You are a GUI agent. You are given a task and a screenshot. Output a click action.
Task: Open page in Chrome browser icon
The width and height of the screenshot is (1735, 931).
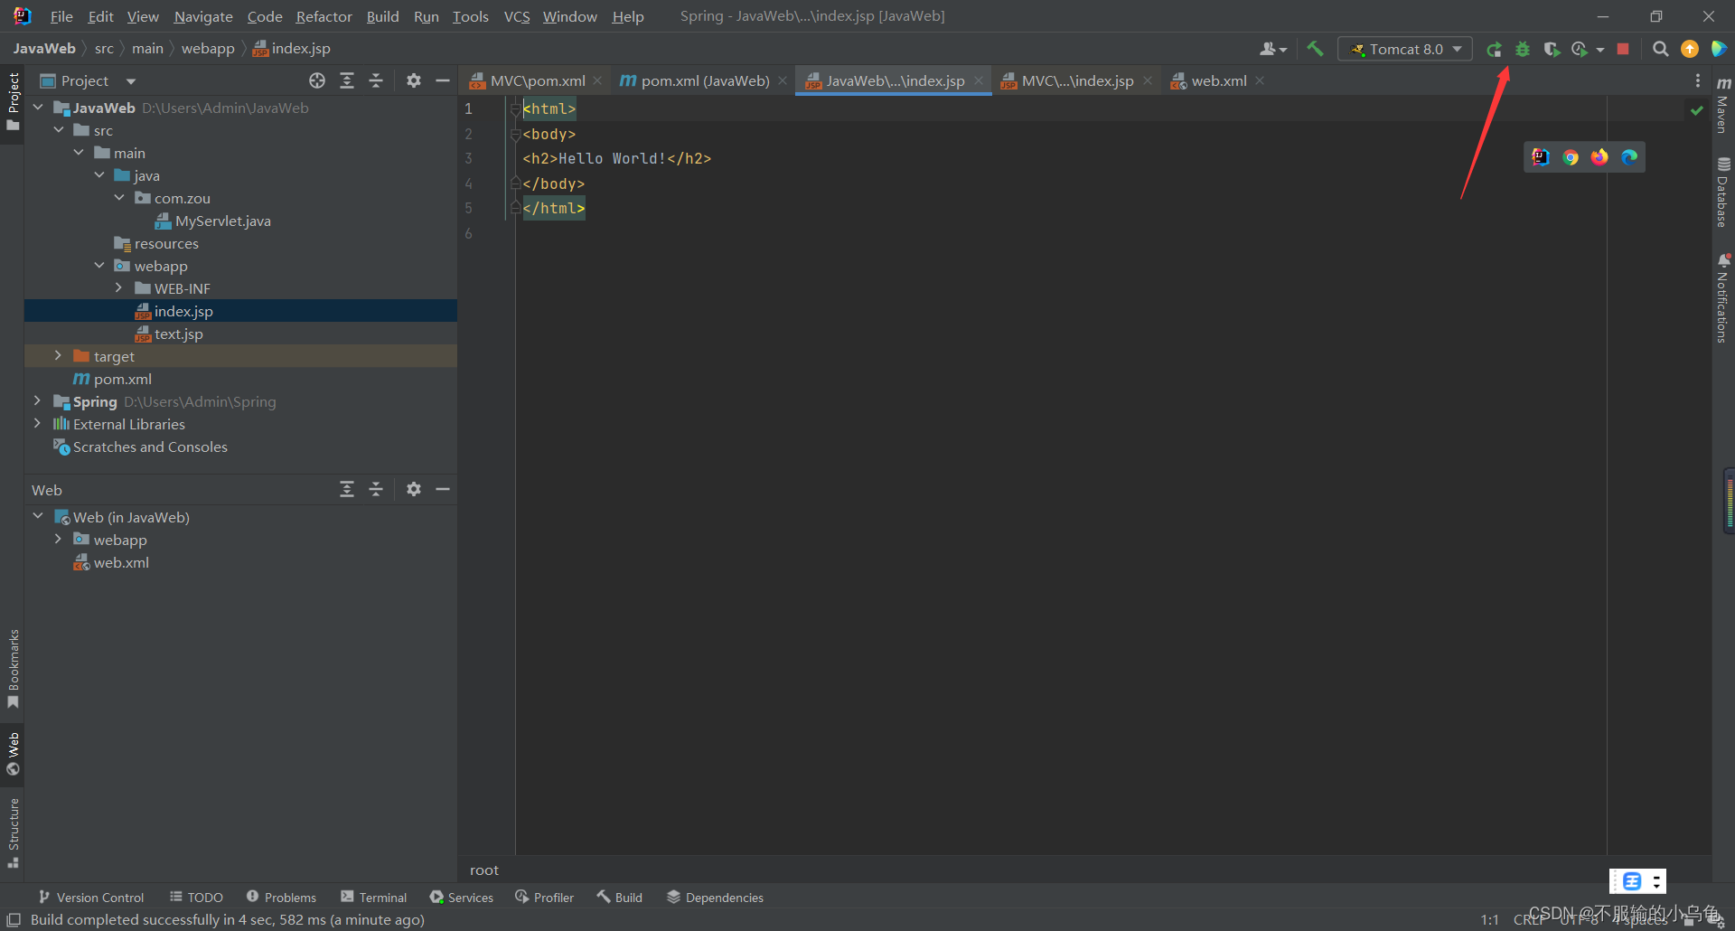point(1571,157)
